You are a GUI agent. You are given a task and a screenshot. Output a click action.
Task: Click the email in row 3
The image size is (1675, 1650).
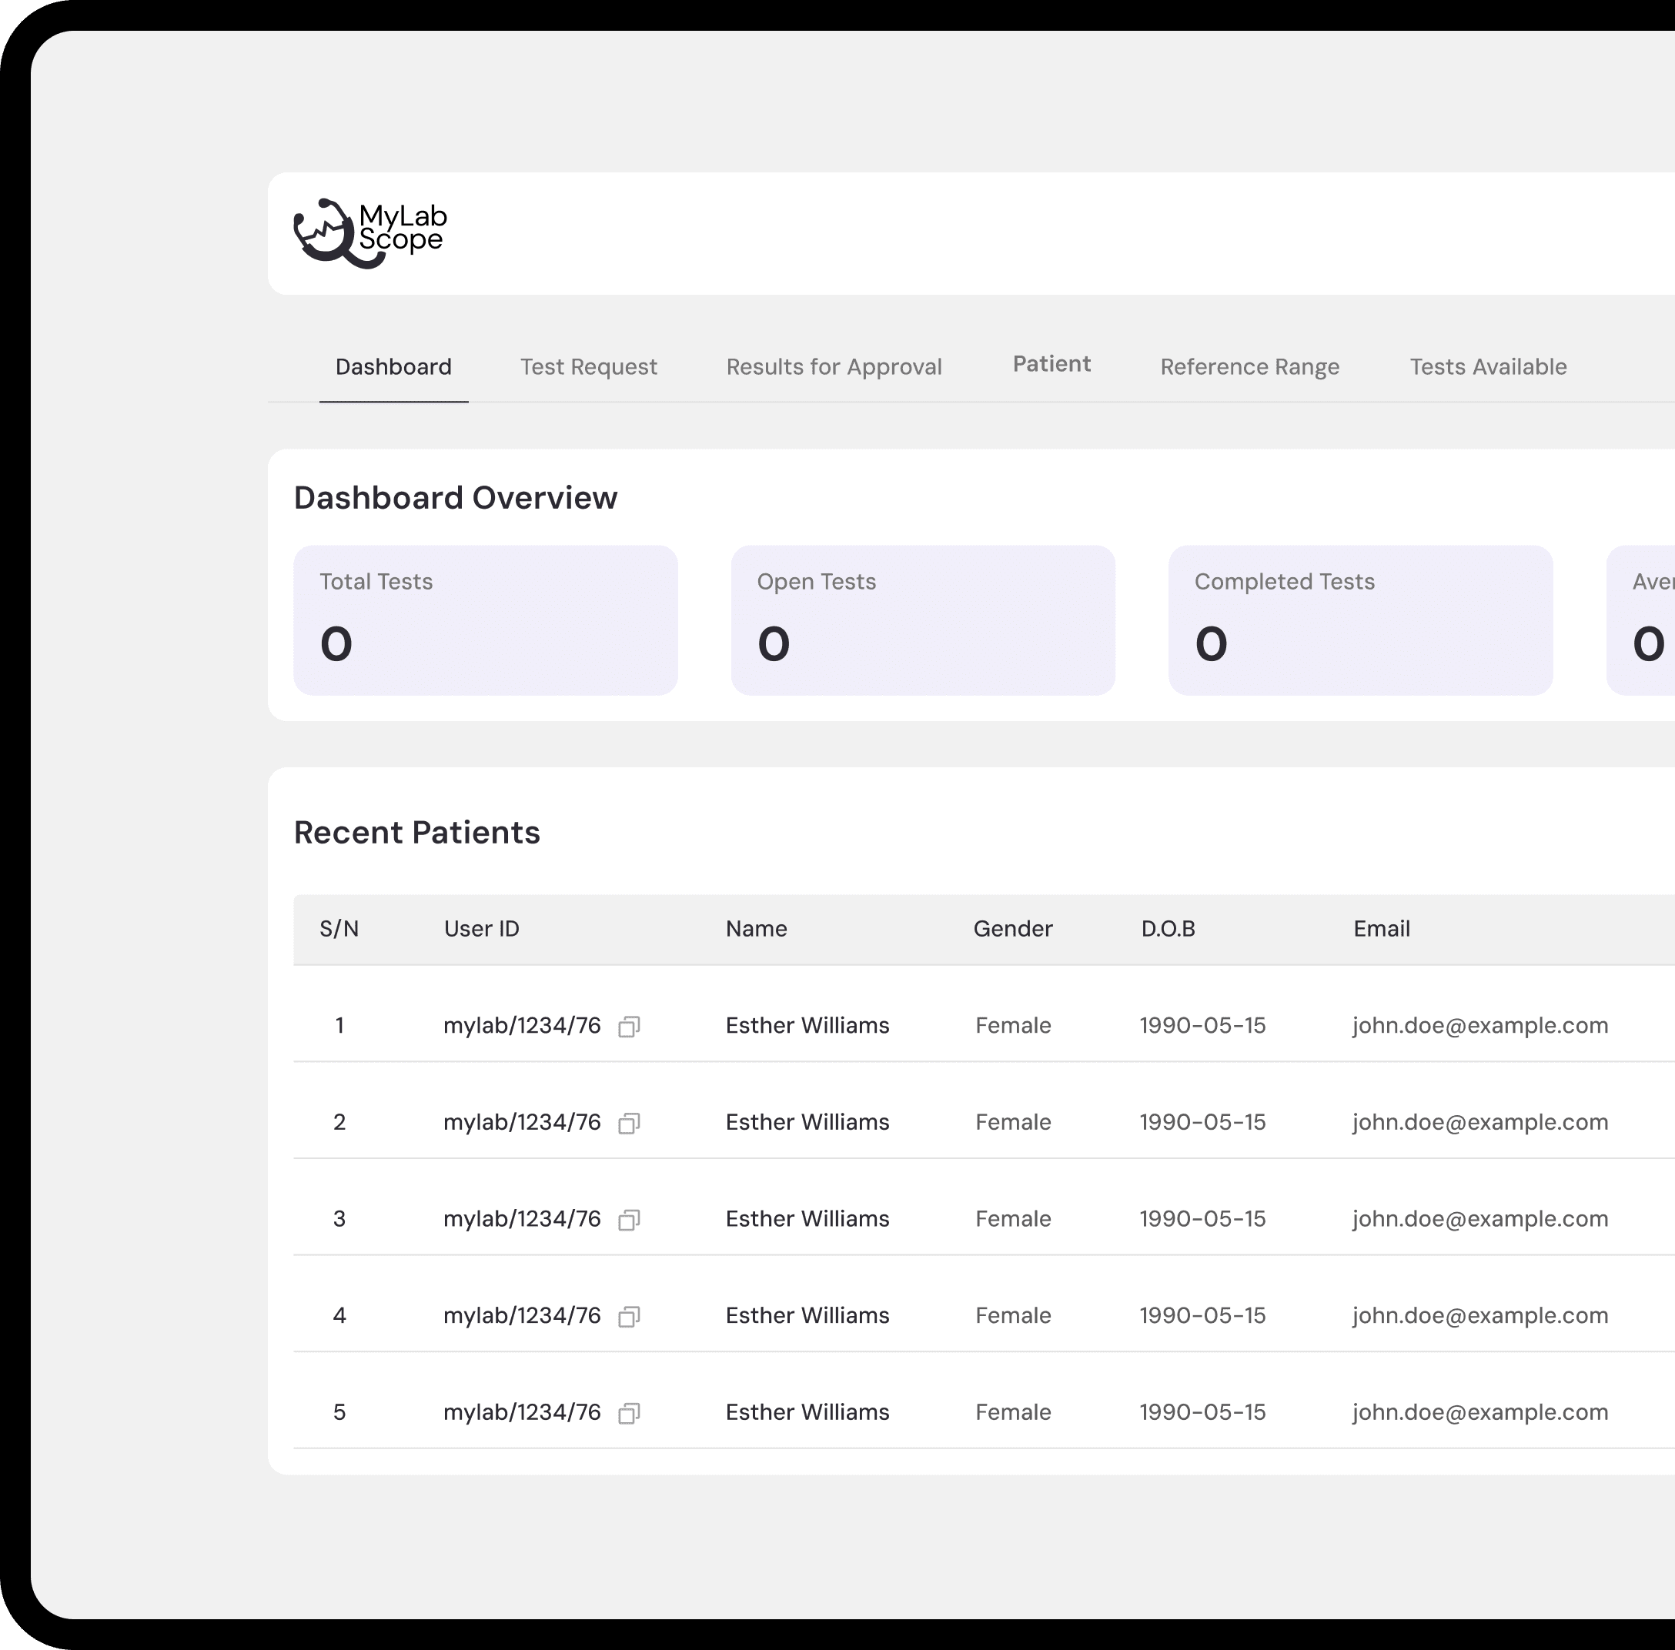pos(1479,1218)
